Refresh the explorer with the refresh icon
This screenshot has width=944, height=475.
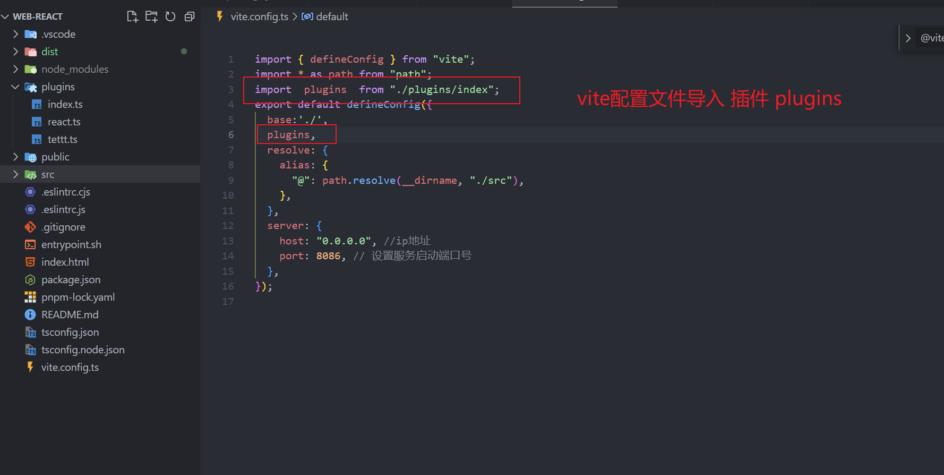click(170, 16)
